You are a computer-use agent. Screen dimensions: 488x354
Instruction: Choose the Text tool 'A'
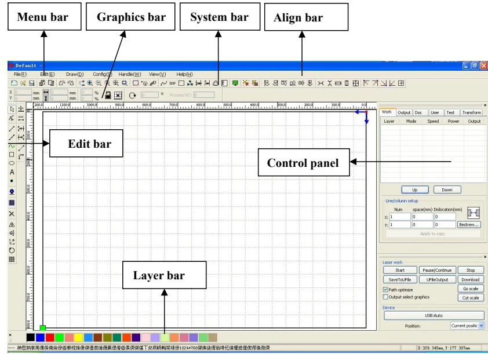point(12,172)
